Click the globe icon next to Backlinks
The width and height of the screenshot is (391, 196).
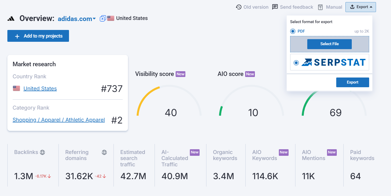(42, 152)
